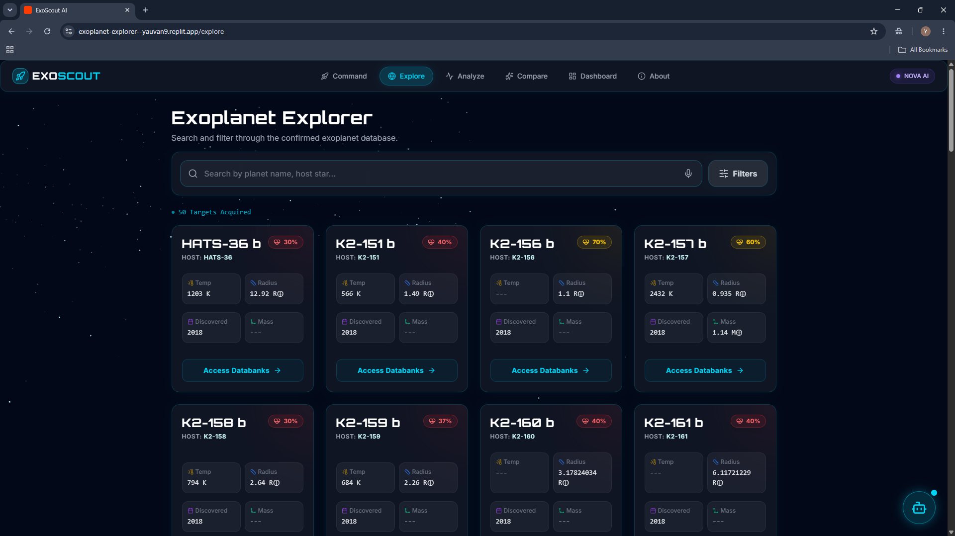Click the 37% score badge on K2-159 b
Image resolution: width=955 pixels, height=536 pixels.
440,421
